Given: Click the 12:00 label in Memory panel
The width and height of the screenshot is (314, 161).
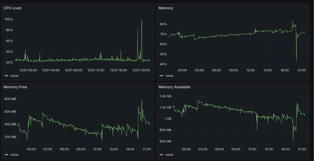Looking at the screenshot, I should click(251, 70).
